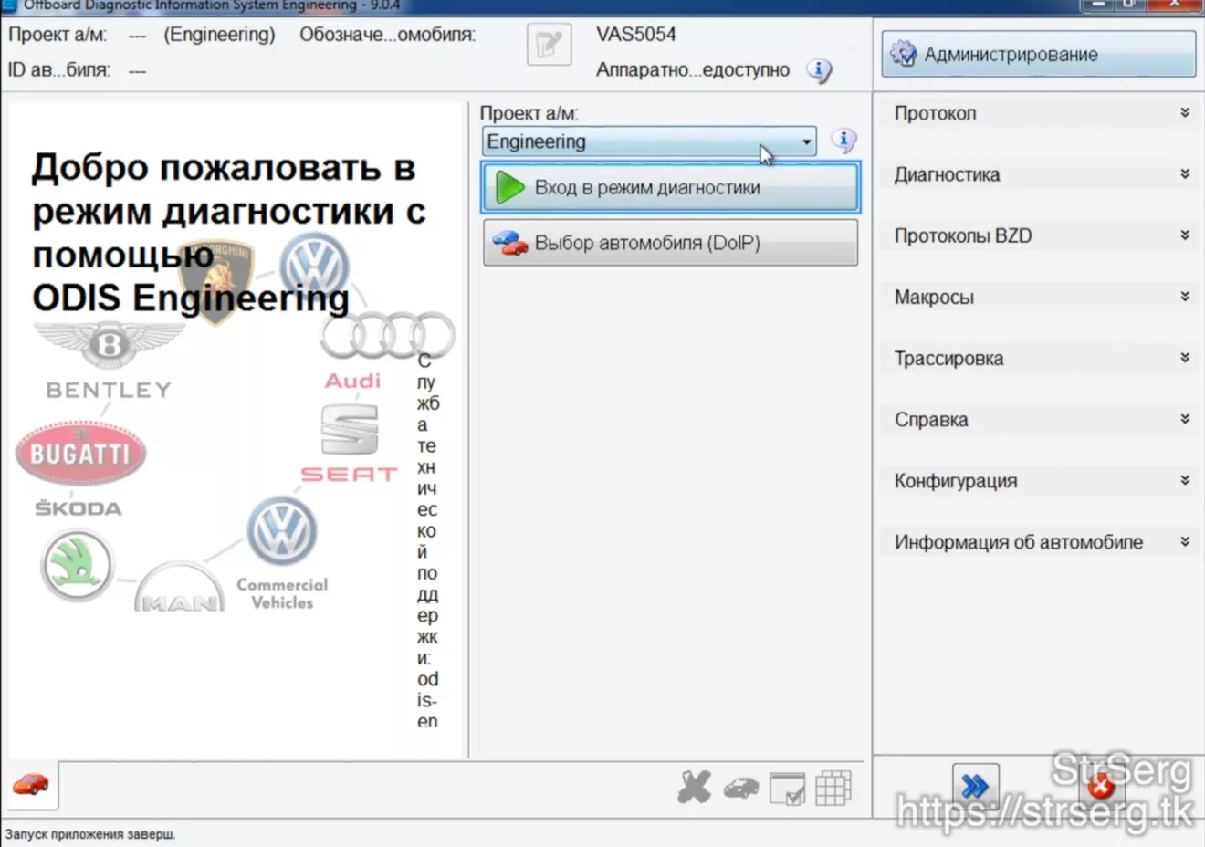
Task: Expand the Трассировка section
Action: pyautogui.click(x=1038, y=358)
